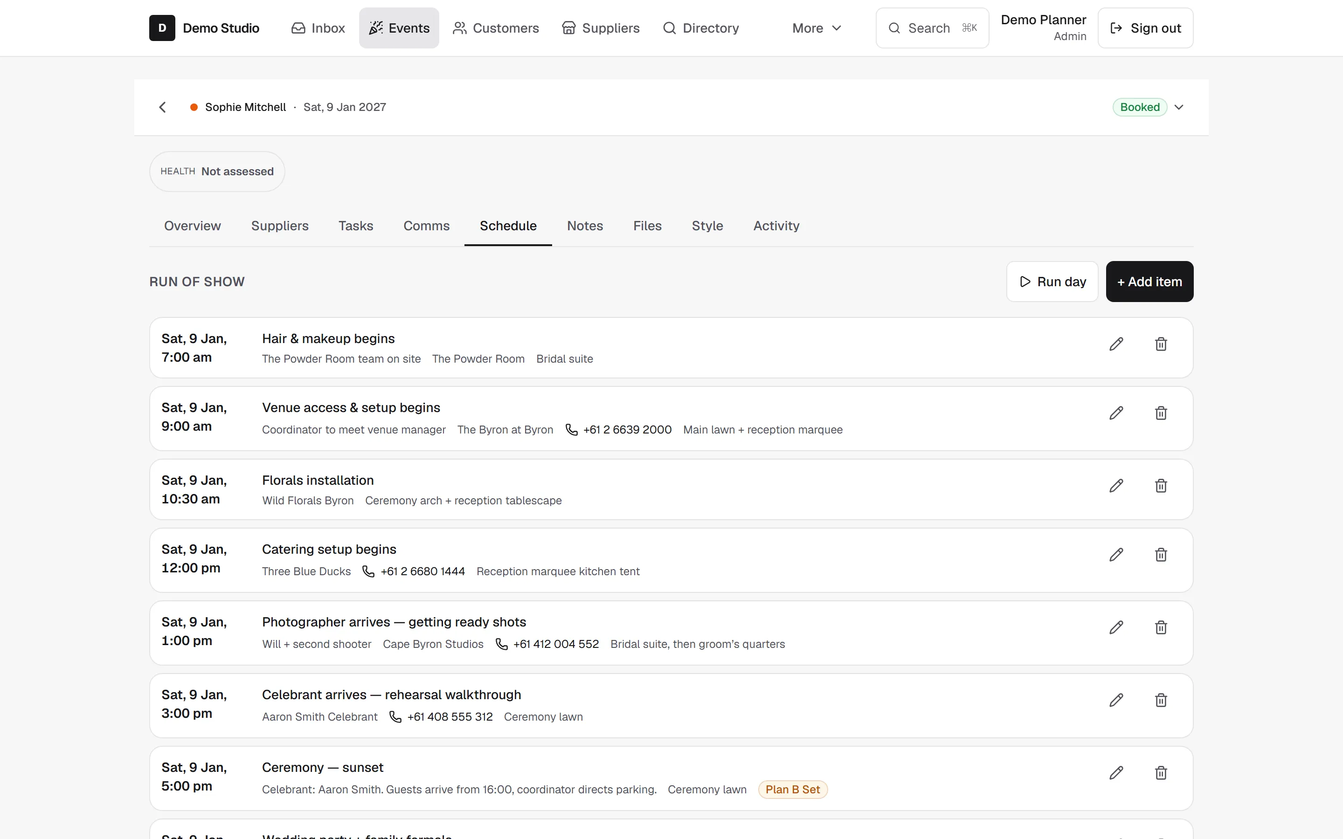Delete the Catering setup begins item
The height and width of the screenshot is (839, 1343).
(1160, 554)
